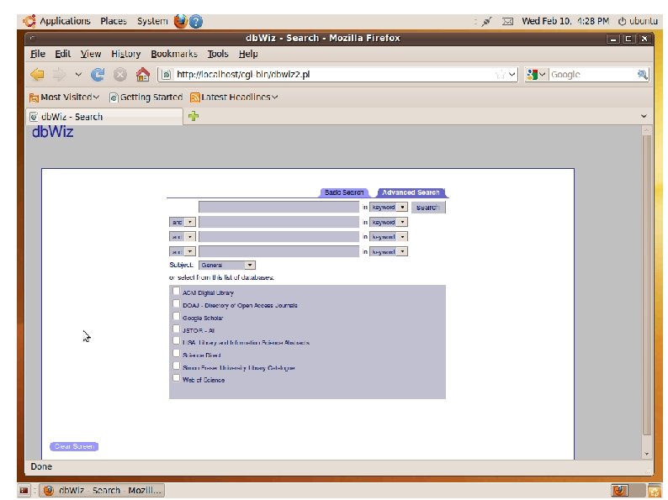668x500 pixels.
Task: Open the Help menu
Action: [248, 54]
